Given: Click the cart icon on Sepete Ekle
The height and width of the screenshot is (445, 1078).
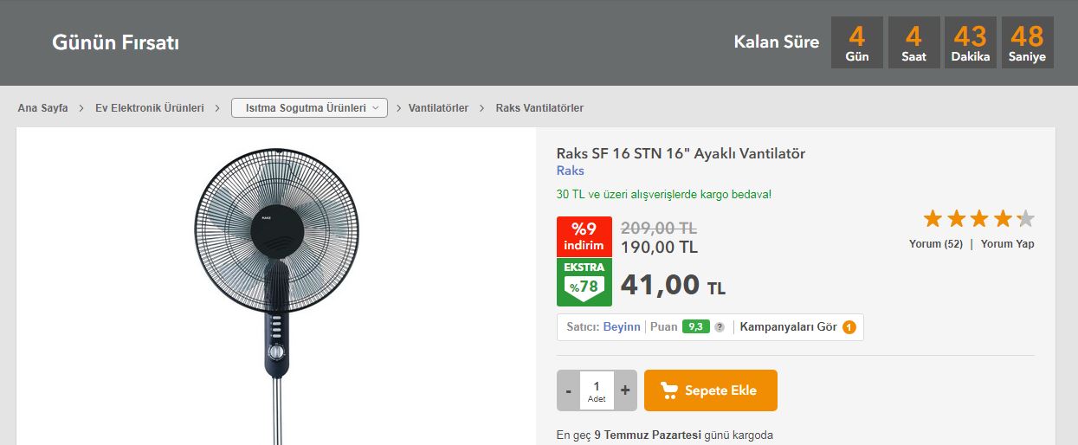Looking at the screenshot, I should [669, 390].
